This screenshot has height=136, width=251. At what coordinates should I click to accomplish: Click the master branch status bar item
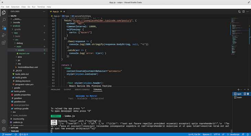click(x=7, y=134)
